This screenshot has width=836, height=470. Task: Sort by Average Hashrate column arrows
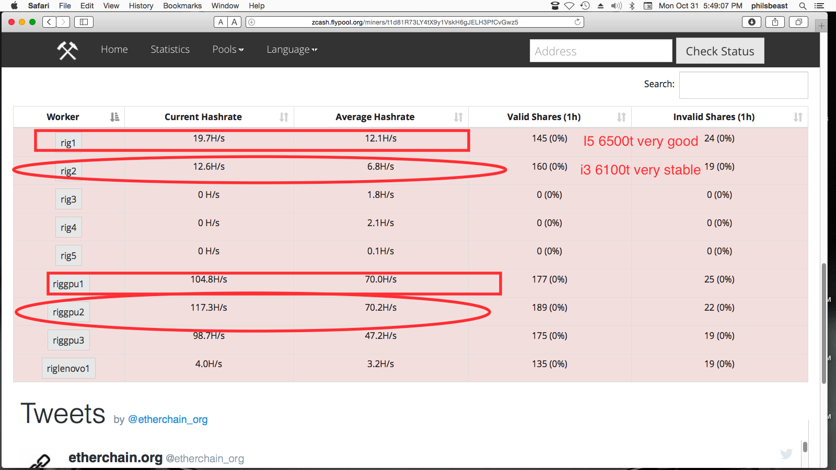coord(458,117)
